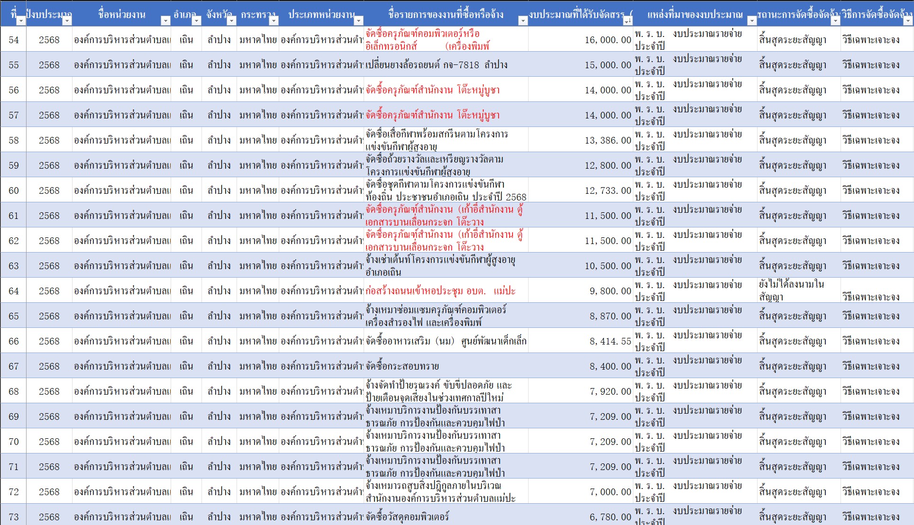Open the อำเภอ column filter arrow
This screenshot has width=914, height=525.
point(196,22)
